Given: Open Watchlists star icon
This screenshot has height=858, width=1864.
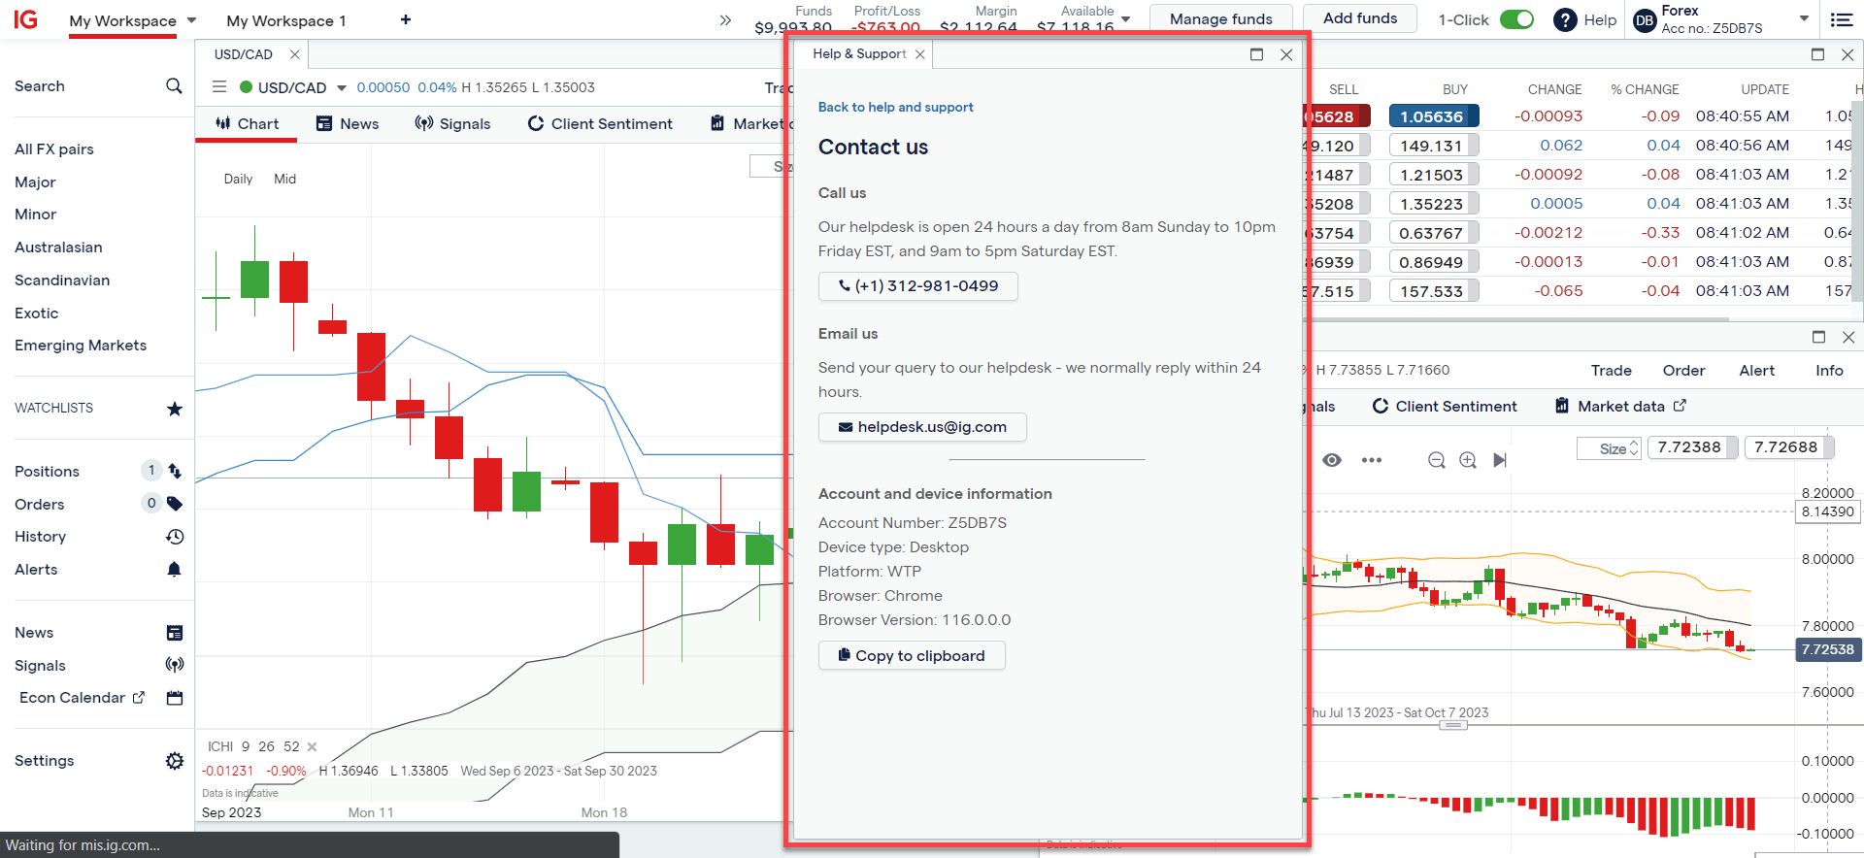Looking at the screenshot, I should point(175,409).
